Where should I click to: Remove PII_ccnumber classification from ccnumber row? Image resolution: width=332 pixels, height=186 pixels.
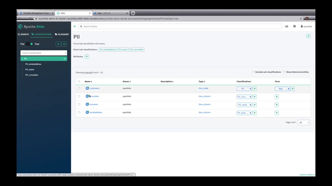pyautogui.click(x=250, y=97)
